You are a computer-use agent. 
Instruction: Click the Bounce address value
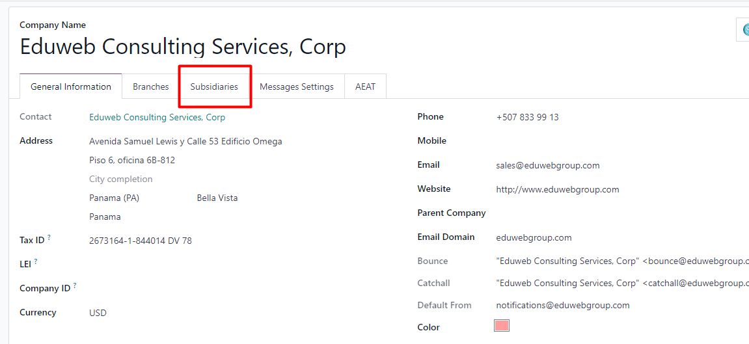click(622, 261)
